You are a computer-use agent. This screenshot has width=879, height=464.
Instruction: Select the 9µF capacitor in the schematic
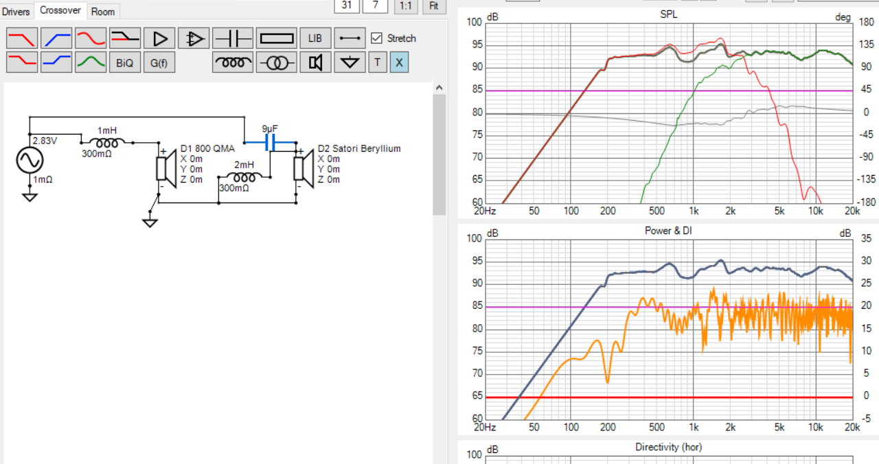click(x=270, y=143)
